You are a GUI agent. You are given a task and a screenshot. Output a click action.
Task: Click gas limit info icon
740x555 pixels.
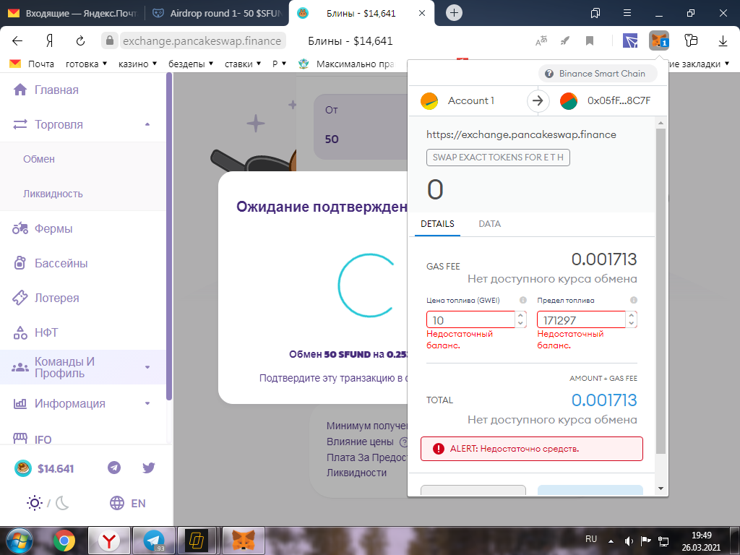(634, 300)
